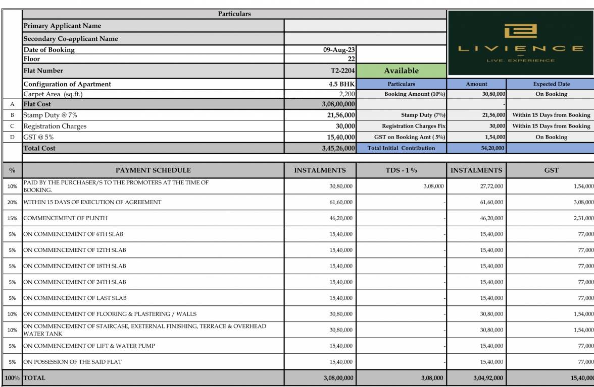
Task: Click the flat number T2-2204 cell
Action: tap(320, 71)
